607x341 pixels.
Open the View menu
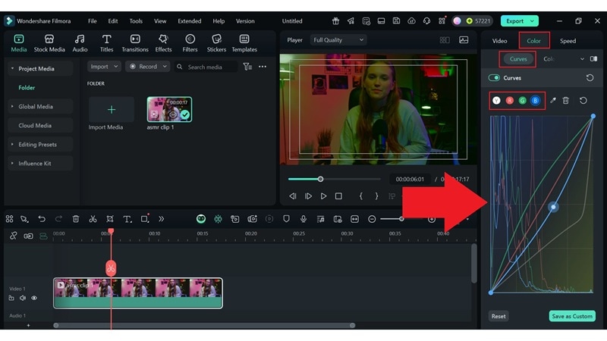click(x=160, y=21)
